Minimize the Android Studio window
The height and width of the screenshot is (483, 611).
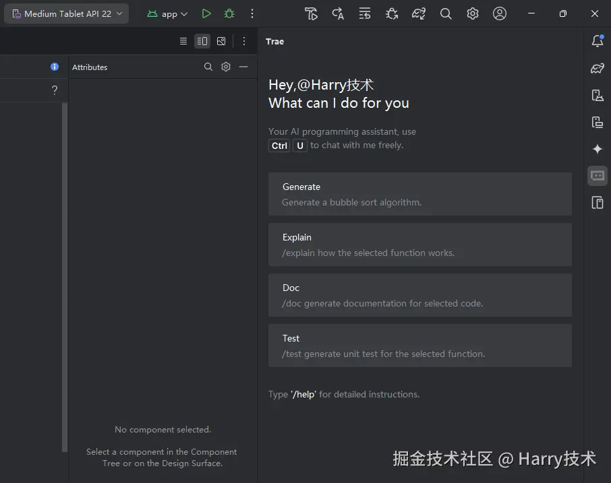(531, 13)
